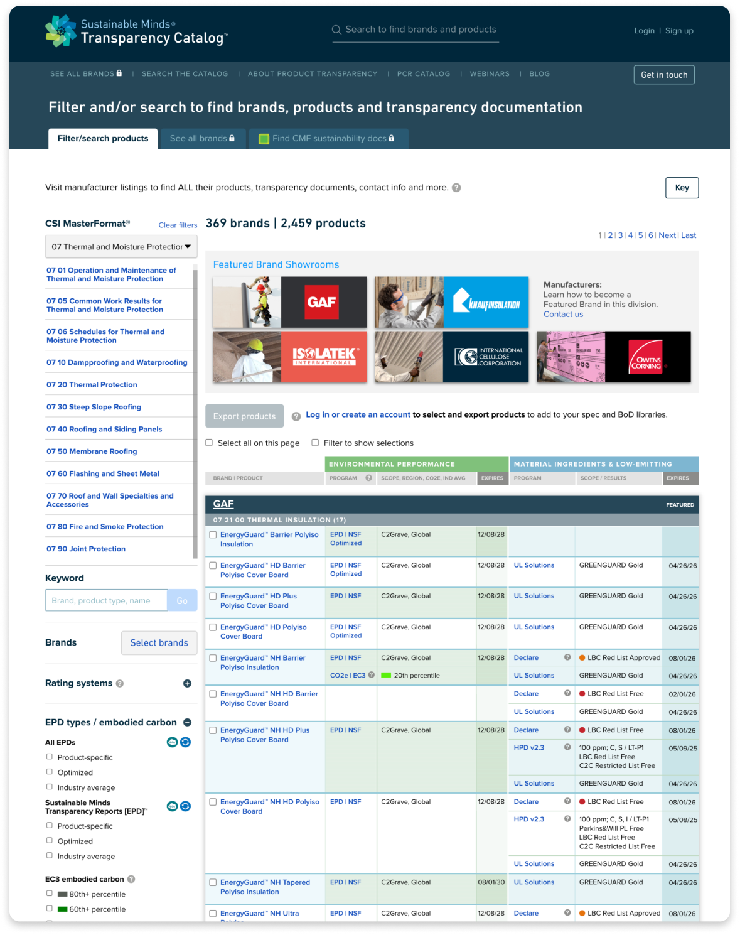
Task: Click the Keyword brand search input field
Action: (x=106, y=600)
